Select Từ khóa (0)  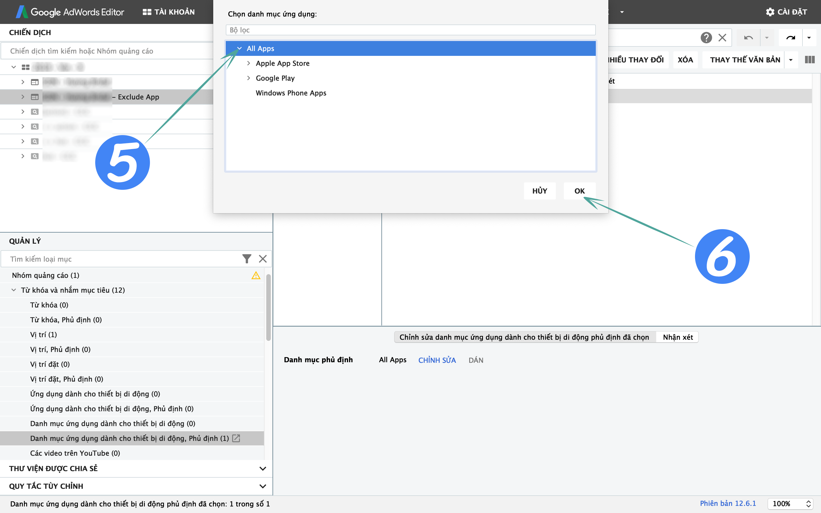(132, 305)
